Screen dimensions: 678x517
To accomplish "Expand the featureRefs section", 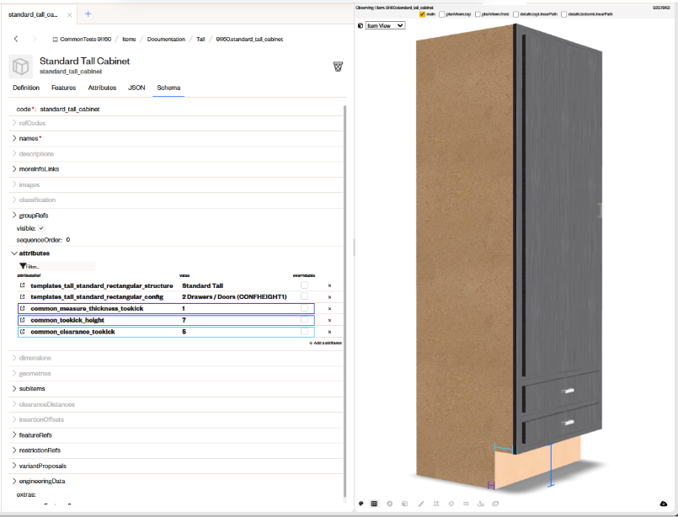I will point(14,434).
